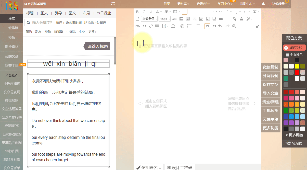
Task: Sort styles by 最近
Action: point(101,23)
